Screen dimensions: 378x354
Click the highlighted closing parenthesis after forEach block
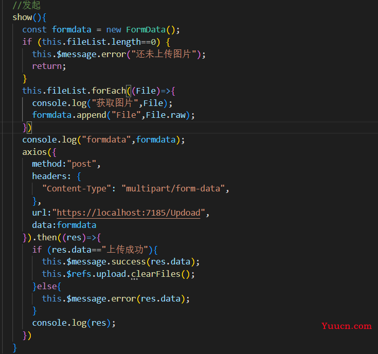[29, 127]
